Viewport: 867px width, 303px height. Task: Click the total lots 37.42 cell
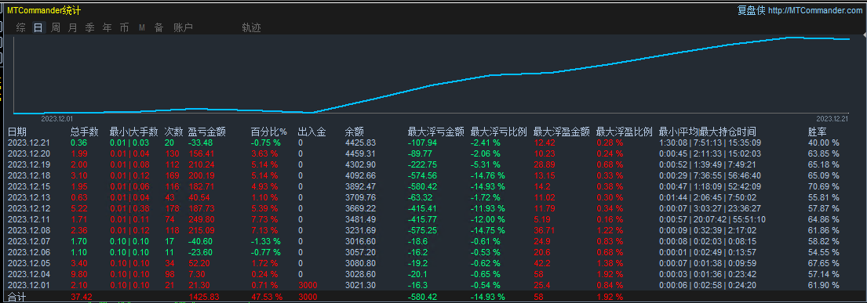coord(81,297)
